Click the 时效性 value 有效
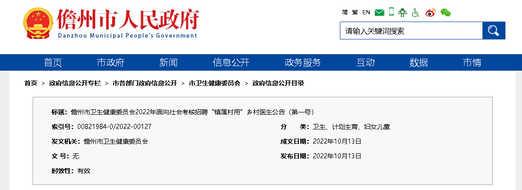This screenshot has width=522, height=190. tap(84, 171)
